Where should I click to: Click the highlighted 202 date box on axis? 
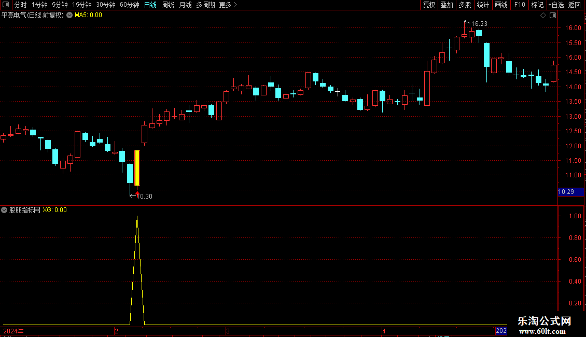tap(501, 331)
